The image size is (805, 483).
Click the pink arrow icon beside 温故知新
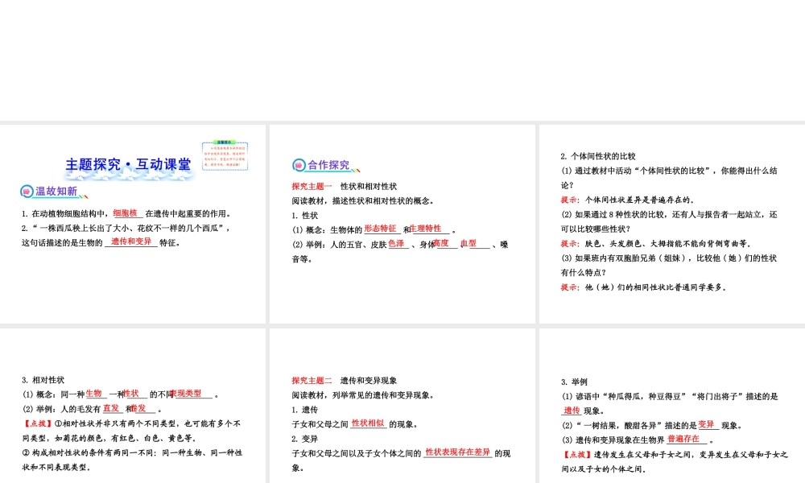[27, 192]
